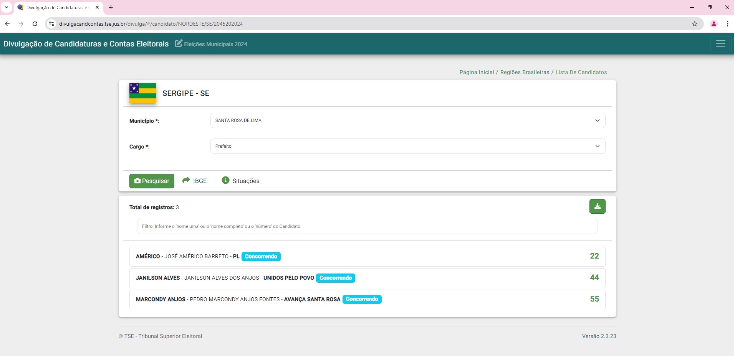Click Eleições Municipais 2024 label
The image size is (735, 356).
tap(215, 44)
